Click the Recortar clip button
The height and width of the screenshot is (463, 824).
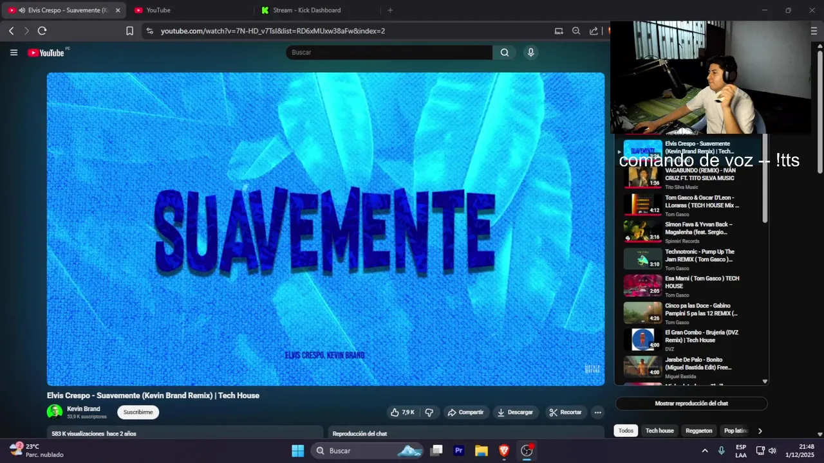pos(566,412)
